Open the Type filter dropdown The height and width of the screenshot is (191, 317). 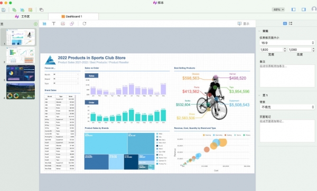coord(66,83)
